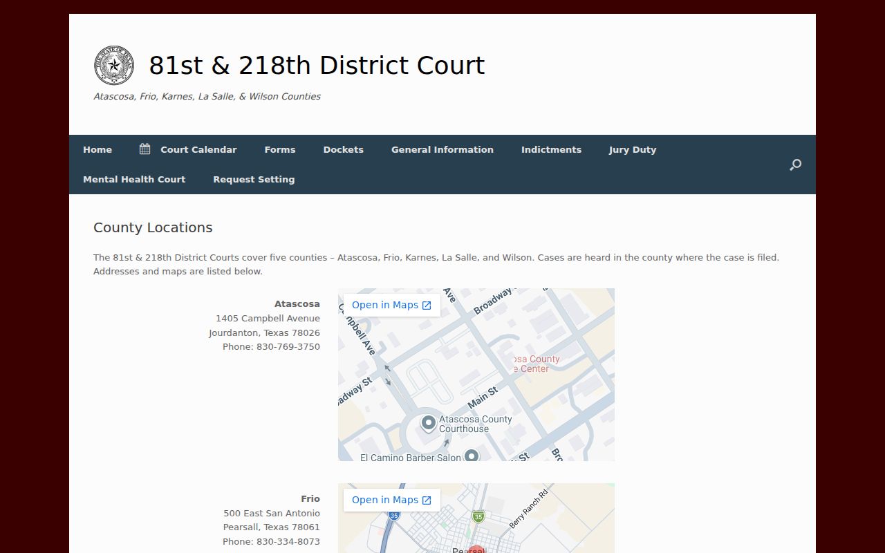Click the Main St label on map
Screen dimensions: 885x553
(483, 397)
